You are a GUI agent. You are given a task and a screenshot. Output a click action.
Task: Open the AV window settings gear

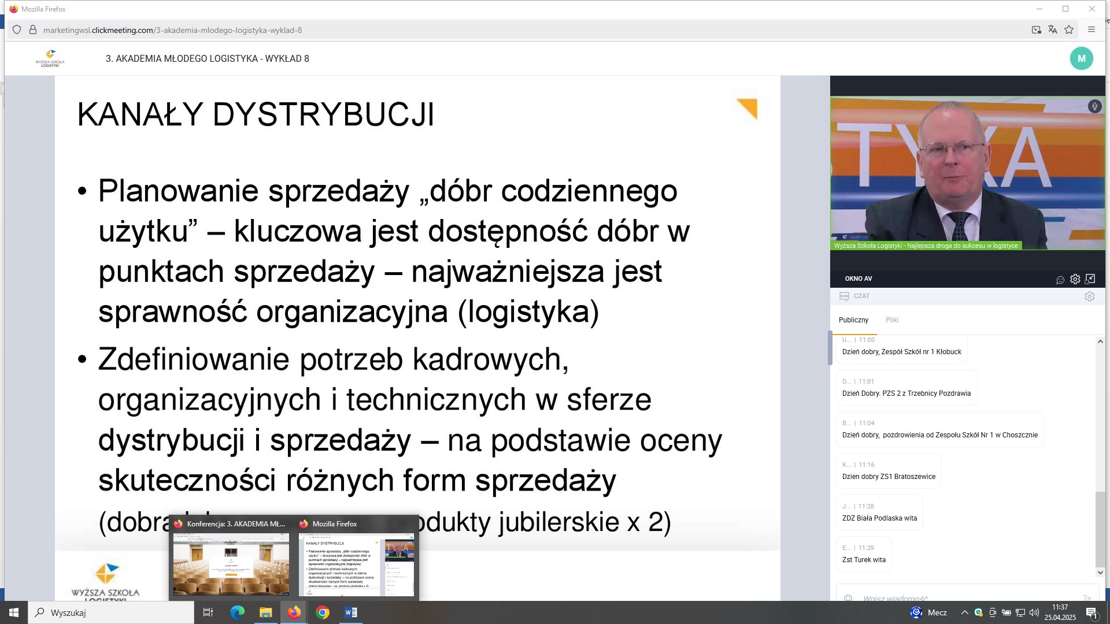tap(1075, 279)
